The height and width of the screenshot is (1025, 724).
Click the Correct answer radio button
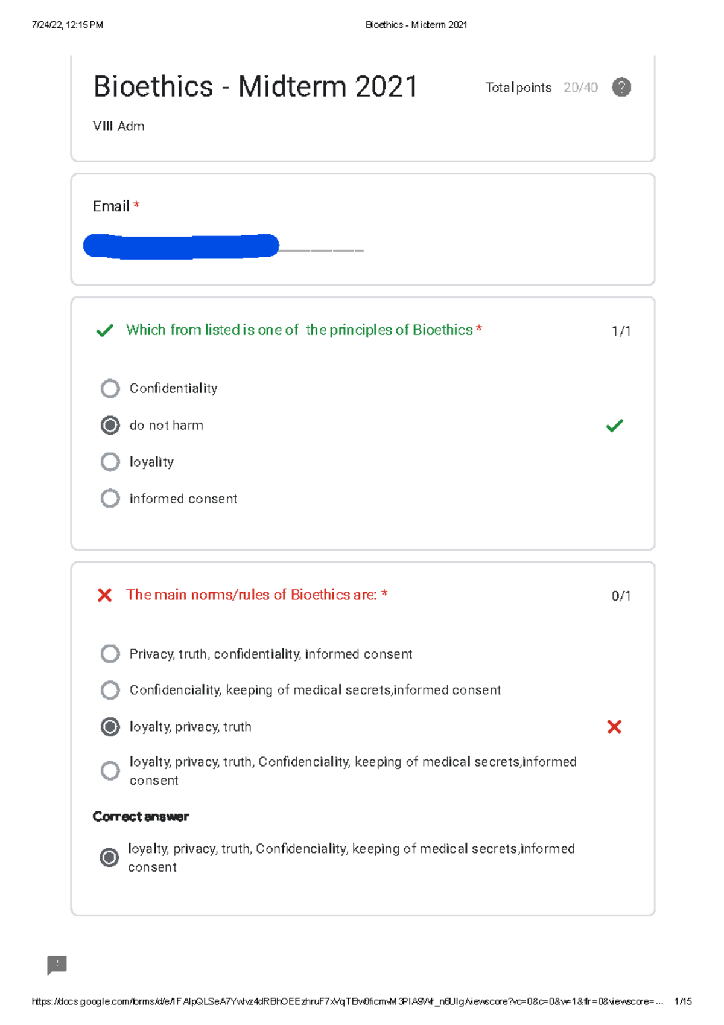pos(109,857)
